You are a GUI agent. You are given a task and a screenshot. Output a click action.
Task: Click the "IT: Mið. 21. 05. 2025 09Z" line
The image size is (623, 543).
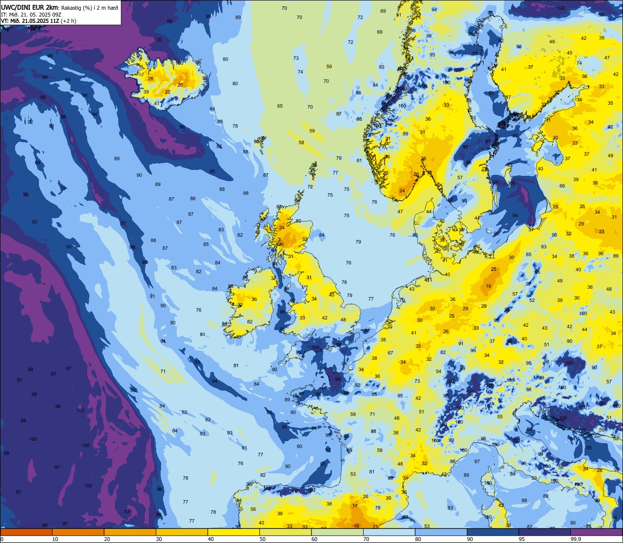click(x=31, y=14)
